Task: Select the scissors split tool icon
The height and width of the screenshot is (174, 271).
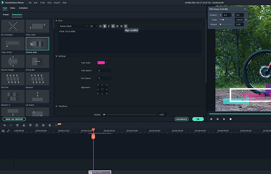Action: tap(24, 125)
